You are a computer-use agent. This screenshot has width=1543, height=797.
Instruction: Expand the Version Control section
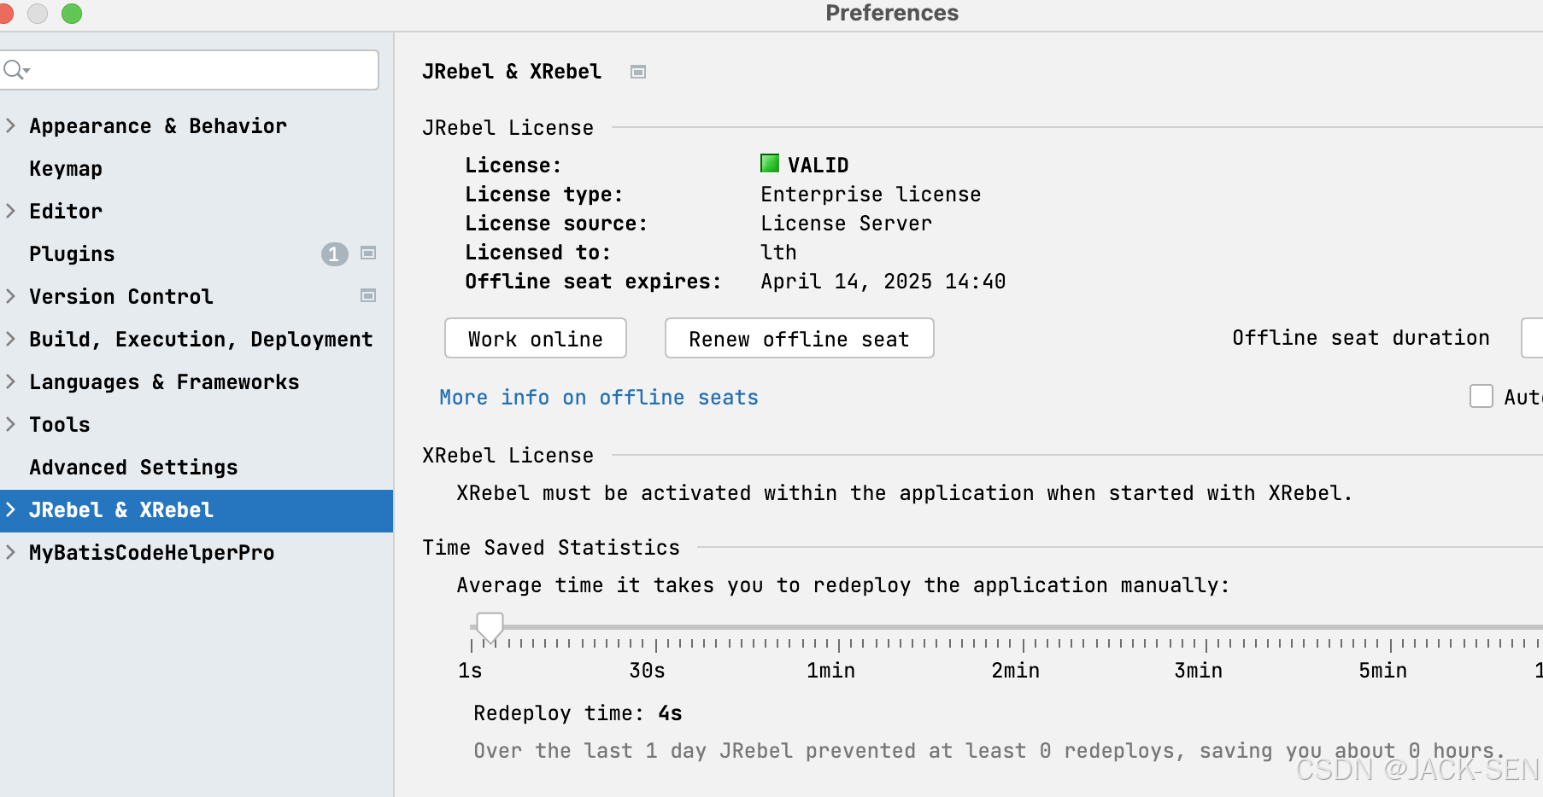11,296
